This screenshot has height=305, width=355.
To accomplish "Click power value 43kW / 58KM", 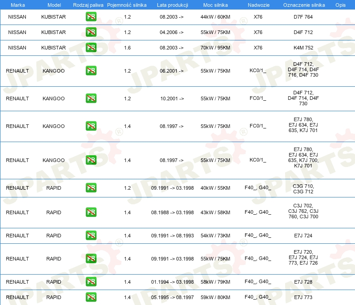I will pyautogui.click(x=215, y=212).
